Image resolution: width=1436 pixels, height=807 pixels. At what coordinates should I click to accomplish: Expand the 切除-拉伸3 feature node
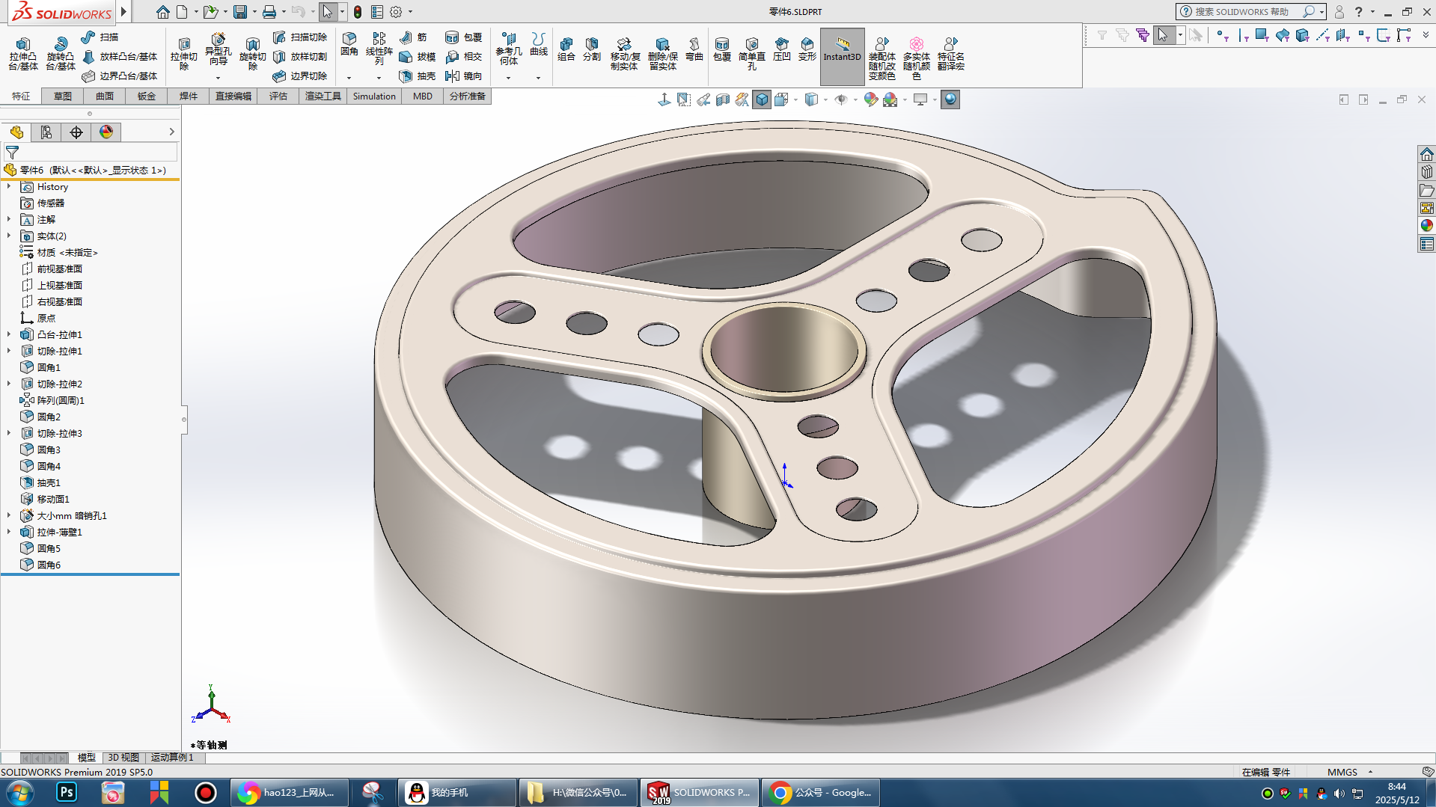pos(9,433)
